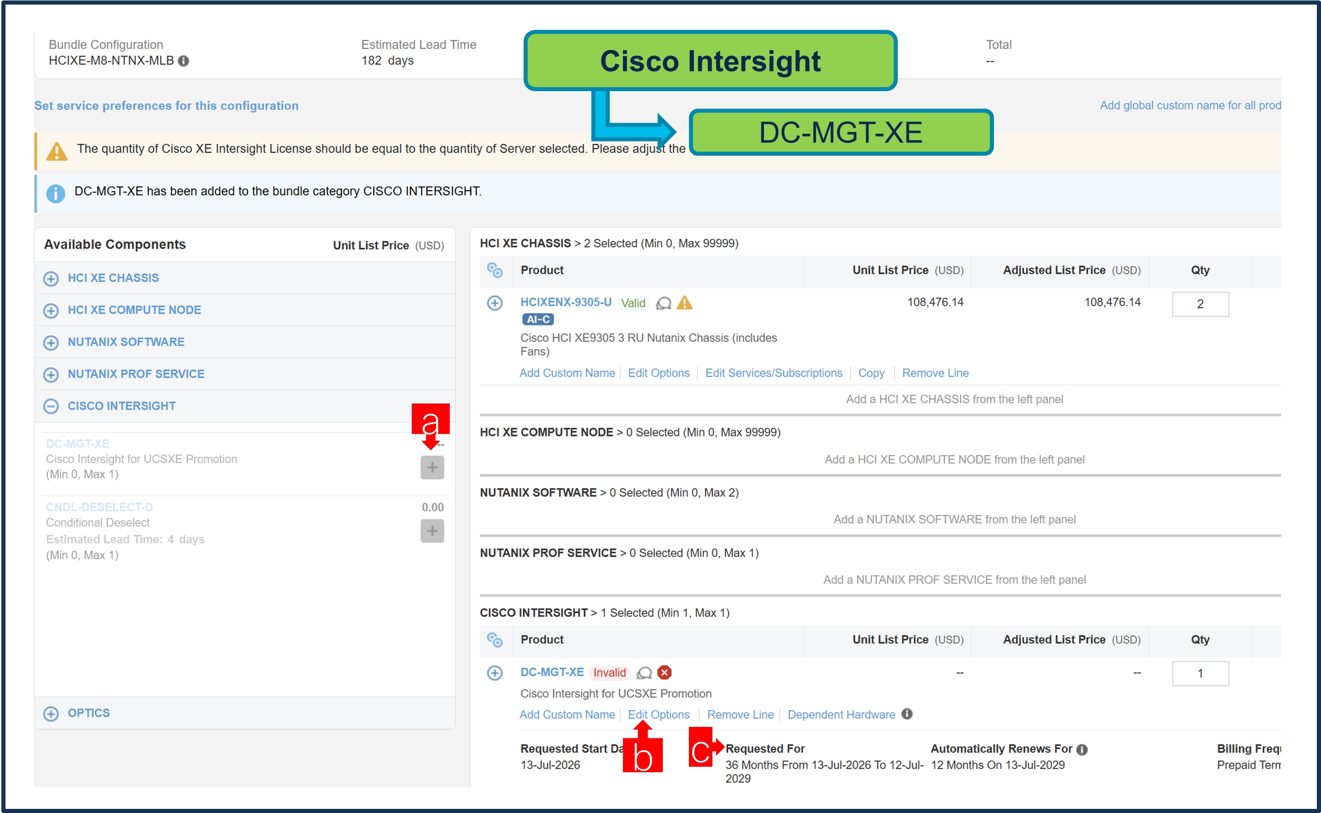This screenshot has width=1321, height=813.
Task: Open Edit Services/Subscriptions for the chassis
Action: pyautogui.click(x=773, y=373)
